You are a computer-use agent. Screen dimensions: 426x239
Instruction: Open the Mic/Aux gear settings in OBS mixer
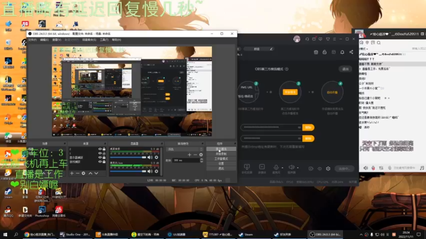click(x=157, y=171)
